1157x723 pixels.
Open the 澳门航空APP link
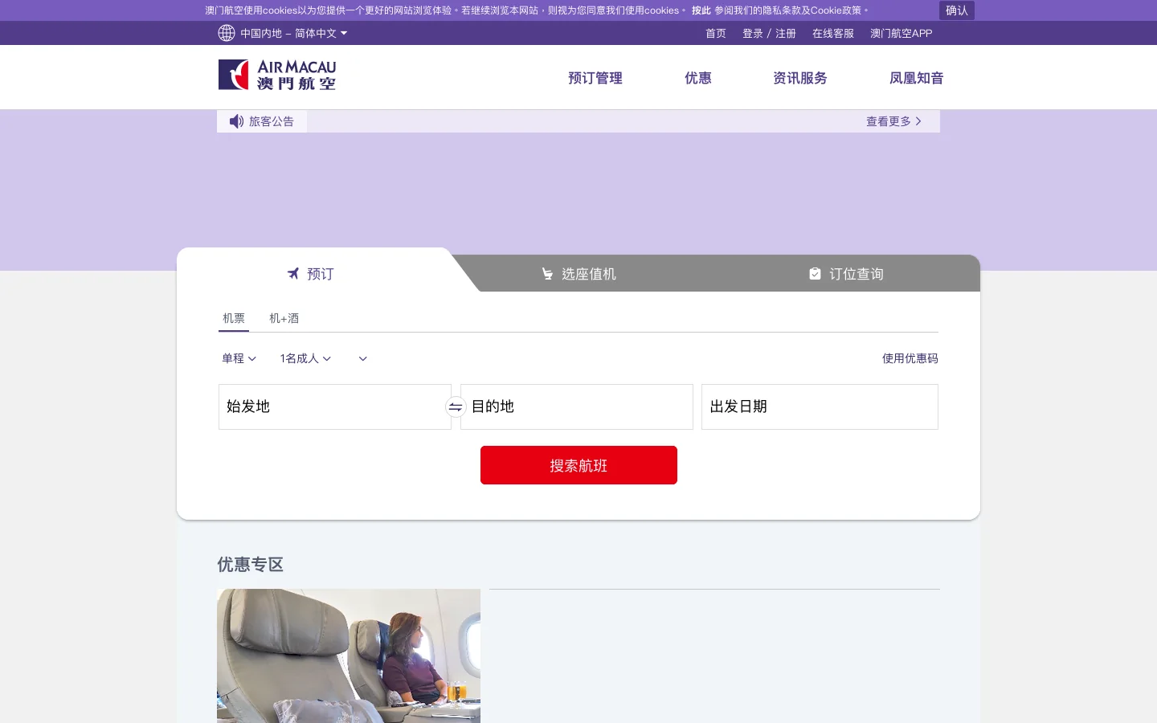pos(901,33)
